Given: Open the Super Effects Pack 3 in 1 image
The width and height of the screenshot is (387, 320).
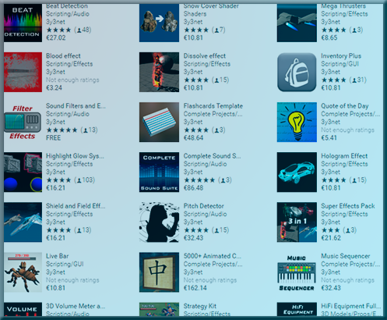Looking at the screenshot, I should 297,222.
